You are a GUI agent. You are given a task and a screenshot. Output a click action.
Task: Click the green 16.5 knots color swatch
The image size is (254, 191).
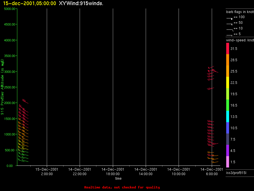click(x=228, y=105)
